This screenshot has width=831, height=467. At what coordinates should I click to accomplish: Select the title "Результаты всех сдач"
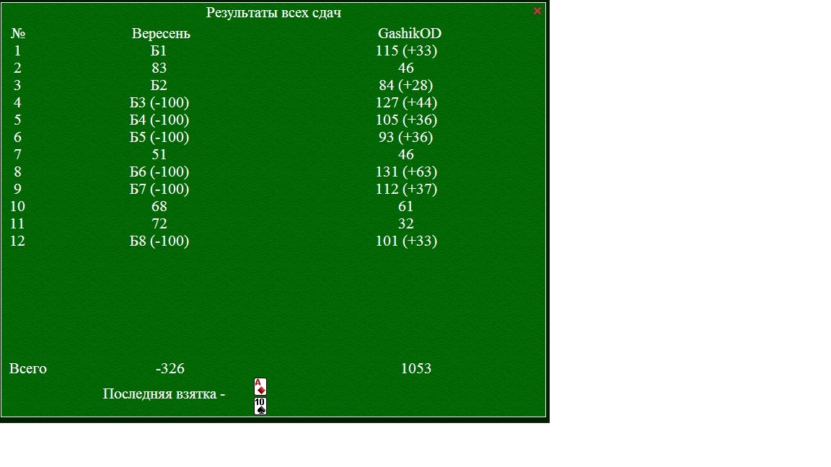coord(273,13)
